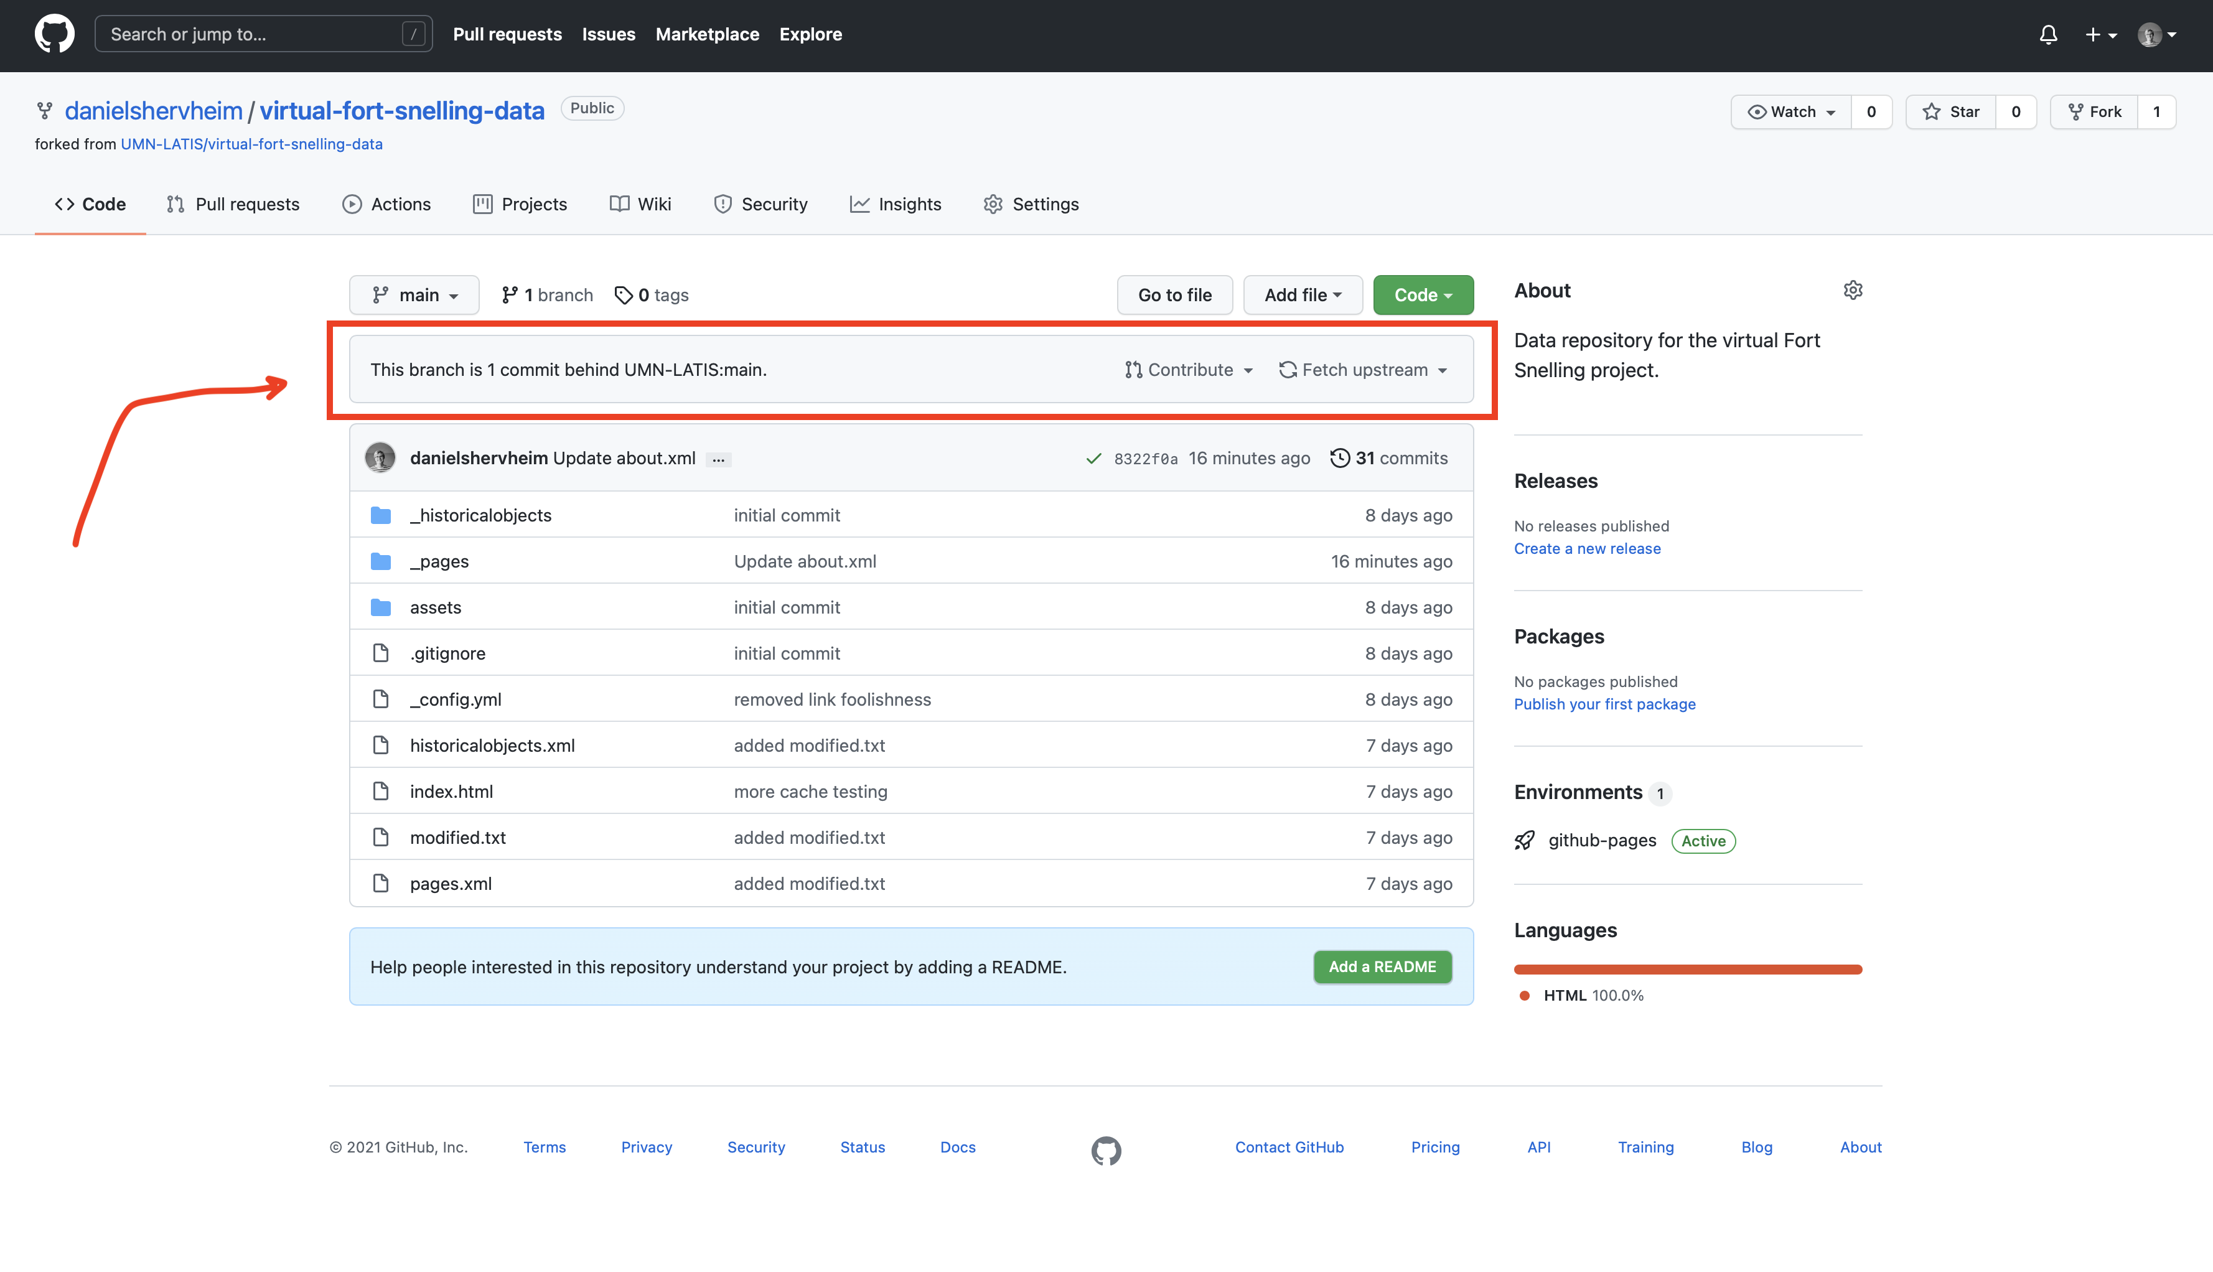Click the danielshervheim owner link
The width and height of the screenshot is (2213, 1272).
(154, 111)
